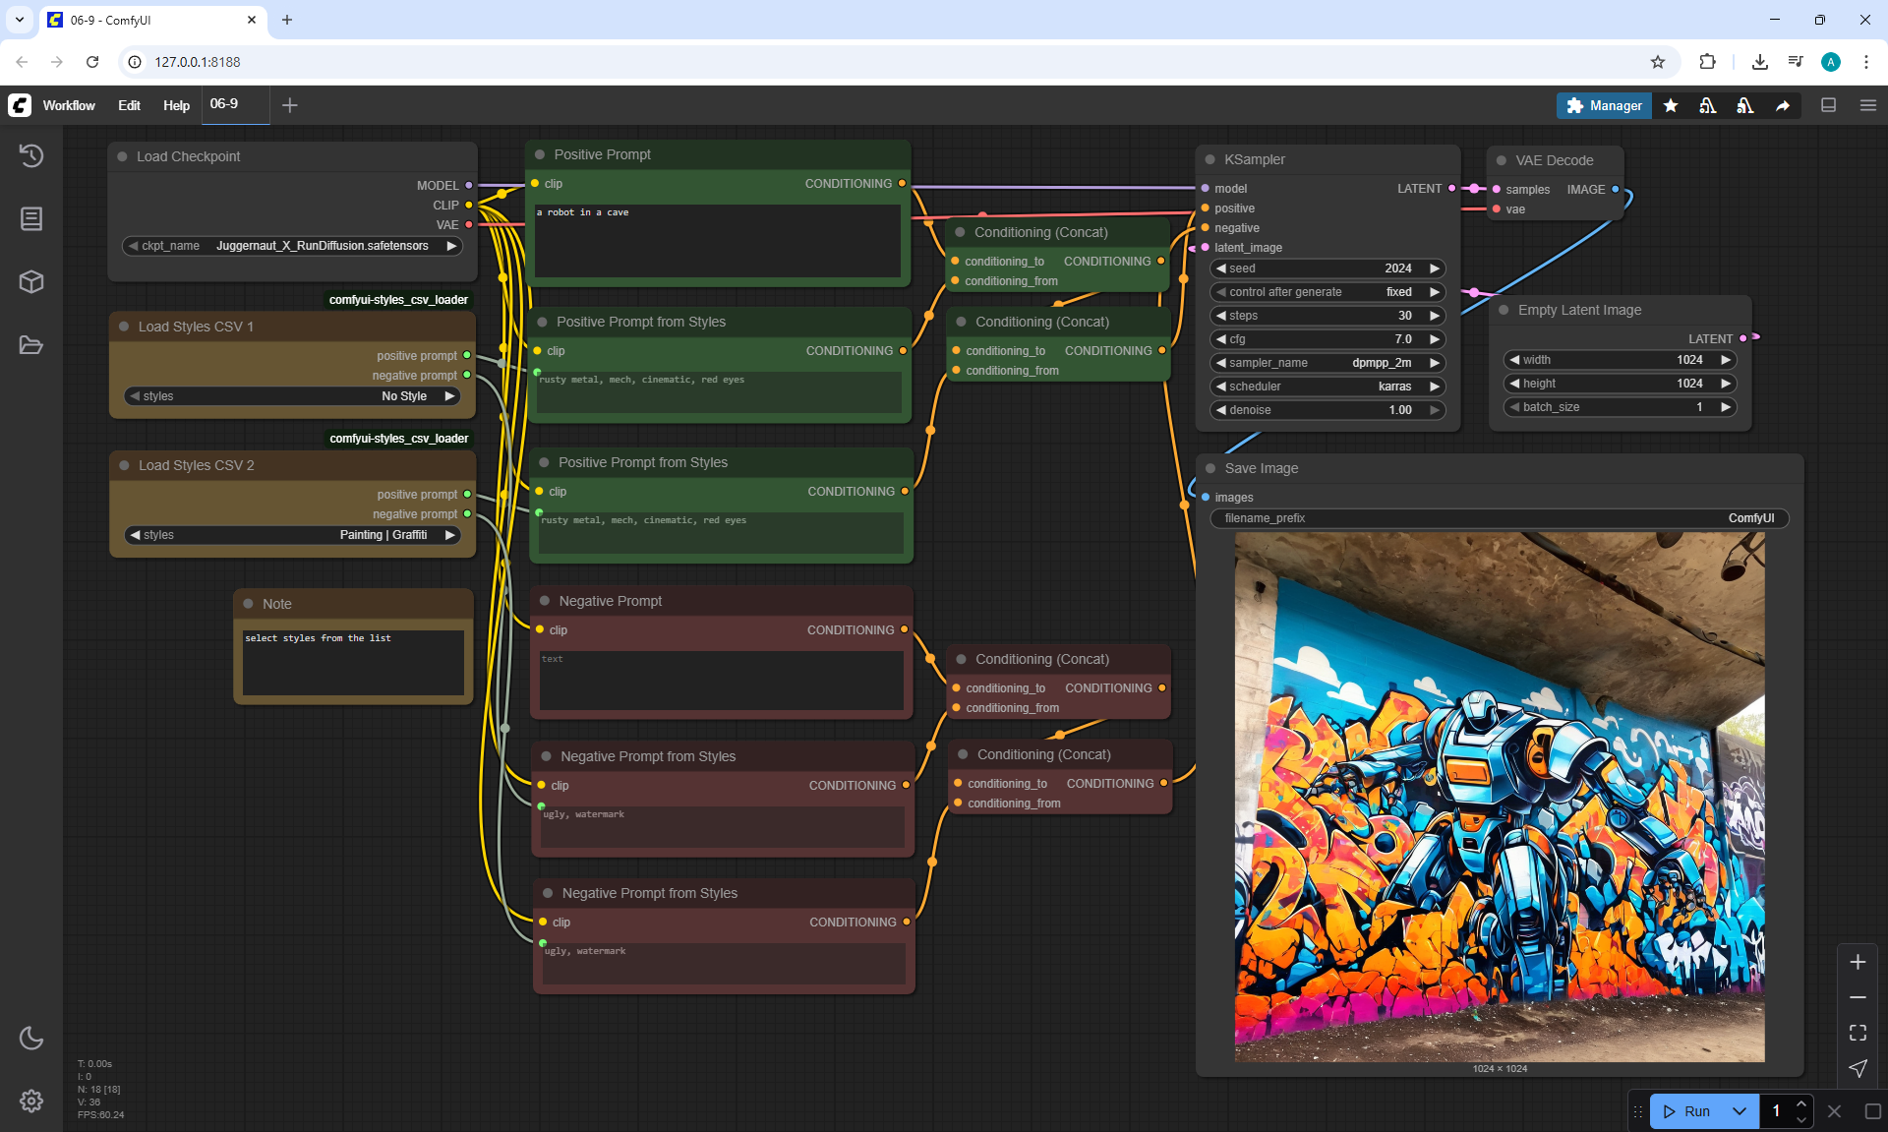Viewport: 1888px width, 1132px height.
Task: Open the queue history sidebar icon
Action: click(31, 155)
